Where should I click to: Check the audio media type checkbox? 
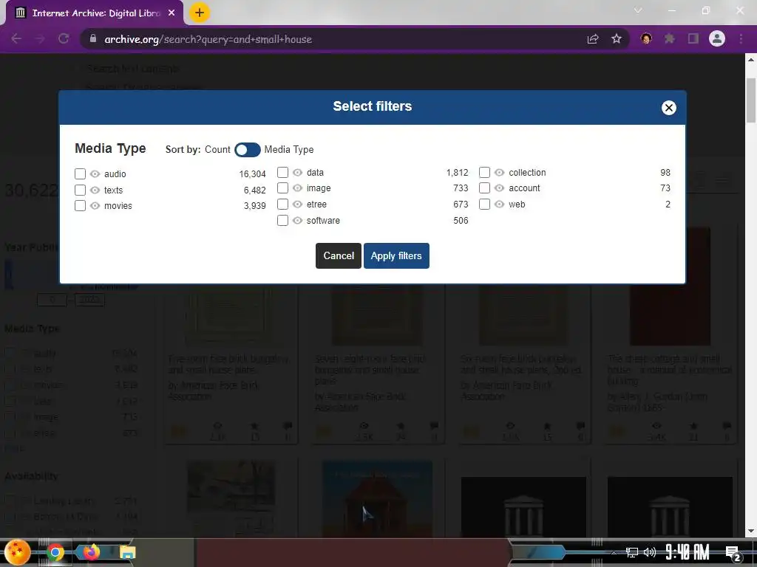click(80, 173)
